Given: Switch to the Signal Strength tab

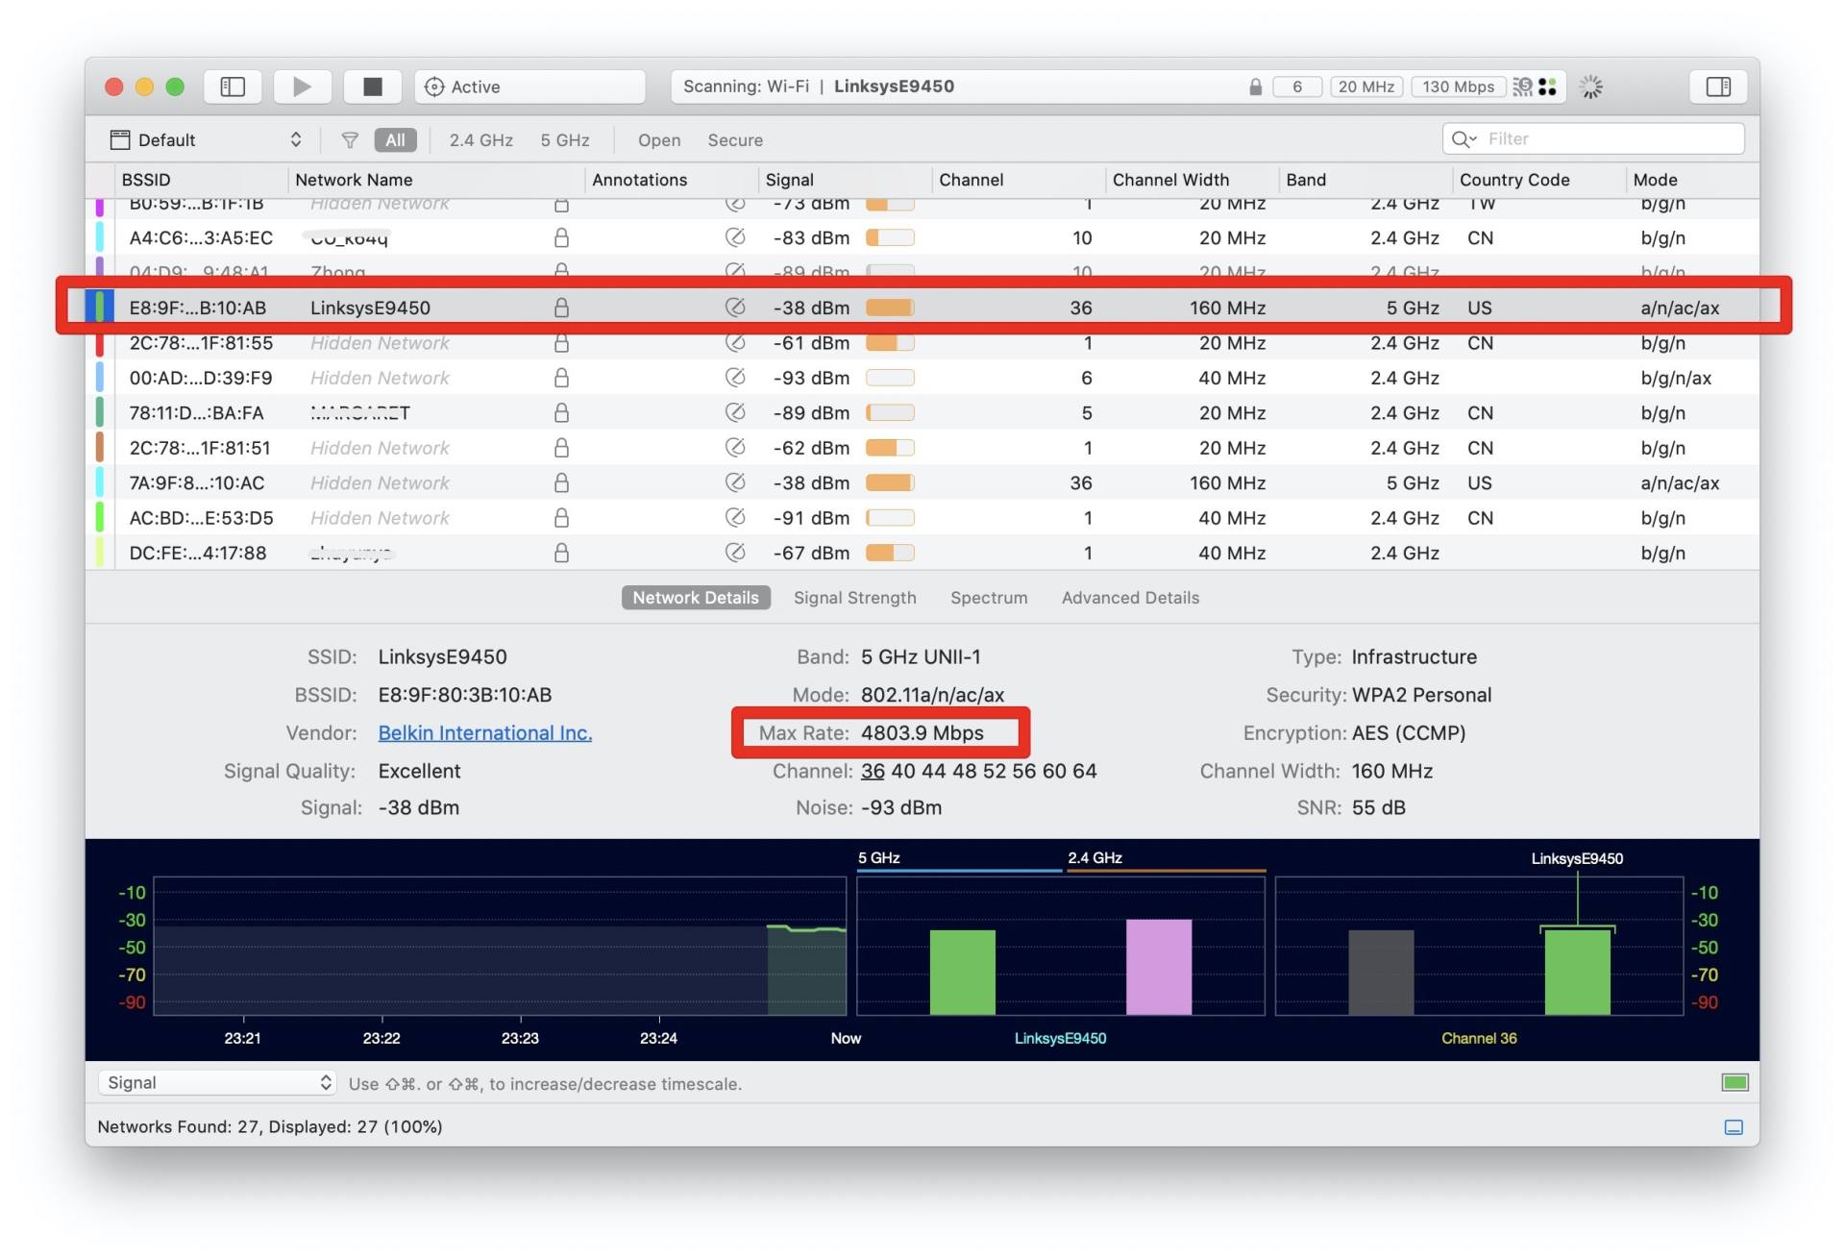Looking at the screenshot, I should (854, 598).
